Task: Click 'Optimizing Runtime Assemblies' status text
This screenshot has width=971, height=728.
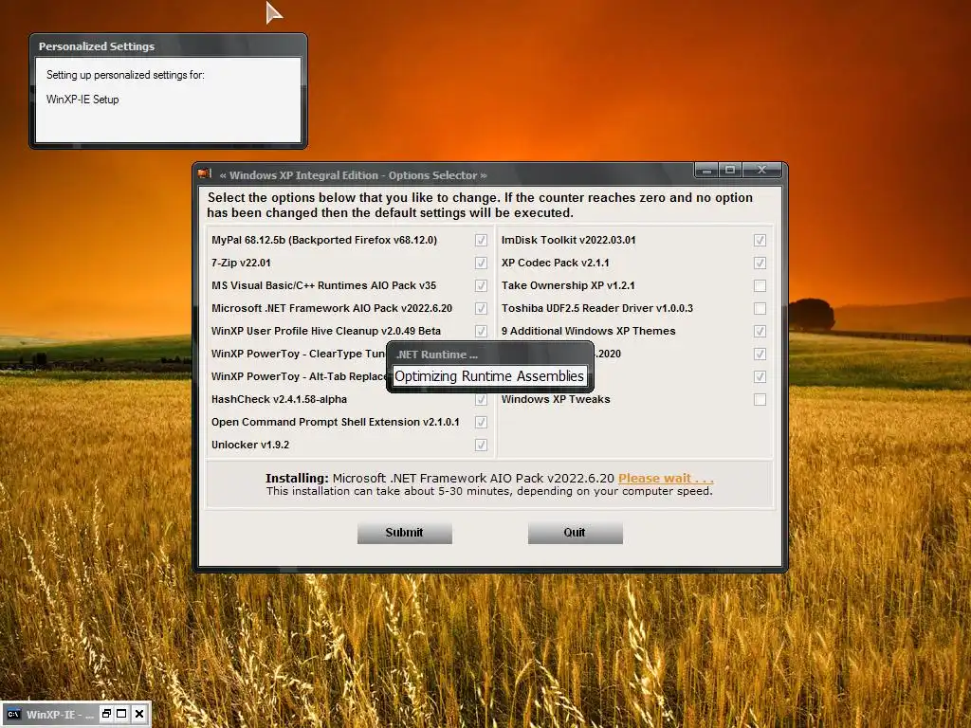Action: (489, 376)
